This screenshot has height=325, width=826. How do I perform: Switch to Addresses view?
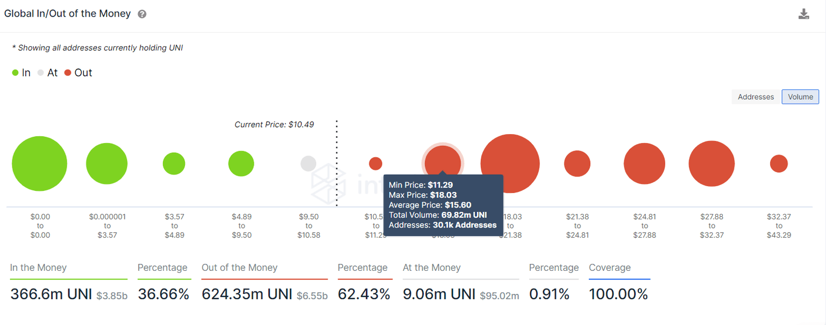tap(756, 97)
